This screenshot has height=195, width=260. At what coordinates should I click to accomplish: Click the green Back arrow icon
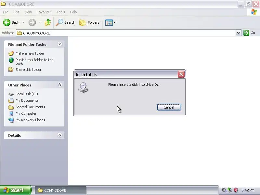(6, 22)
